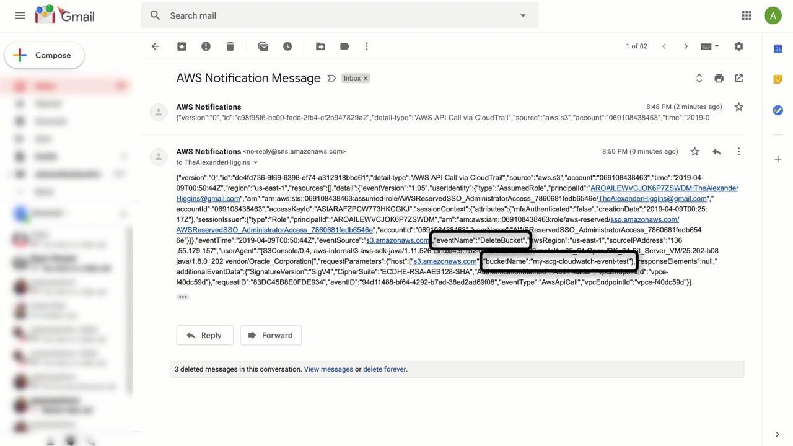Open Google Keep side panel
This screenshot has width=793, height=446.
(778, 79)
